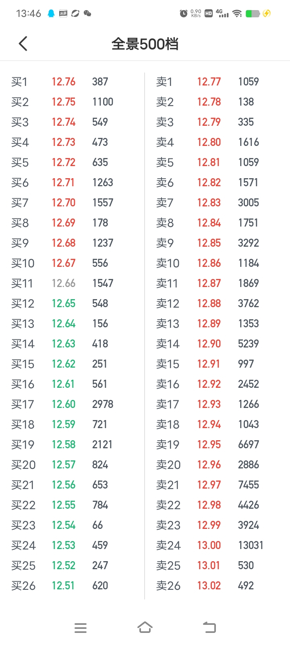The height and width of the screenshot is (645, 290).
Task: Tap 卖26 price 13.02
Action: pyautogui.click(x=209, y=586)
